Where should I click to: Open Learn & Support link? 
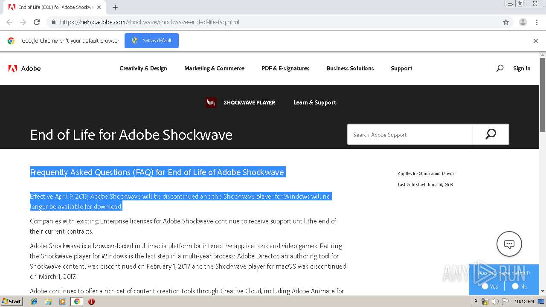pos(315,102)
